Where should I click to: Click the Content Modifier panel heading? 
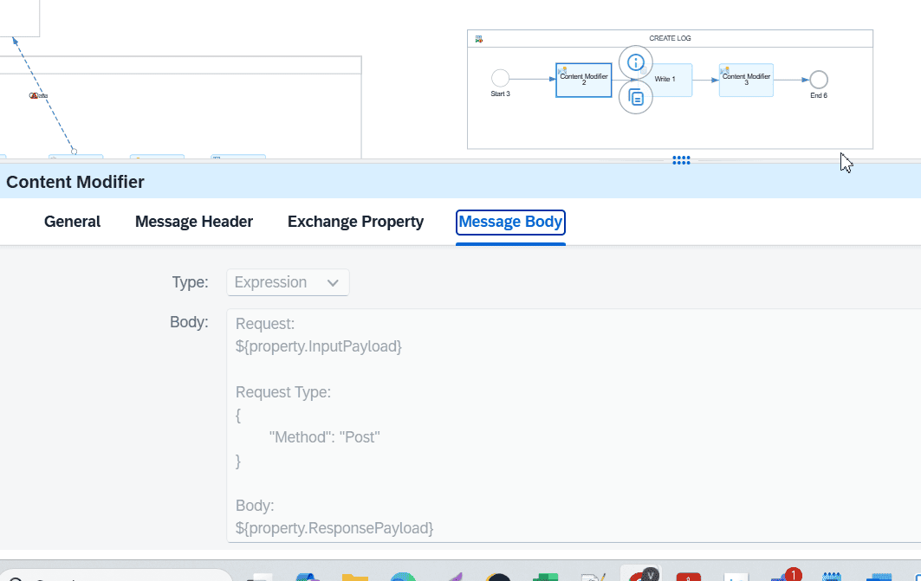pyautogui.click(x=75, y=182)
